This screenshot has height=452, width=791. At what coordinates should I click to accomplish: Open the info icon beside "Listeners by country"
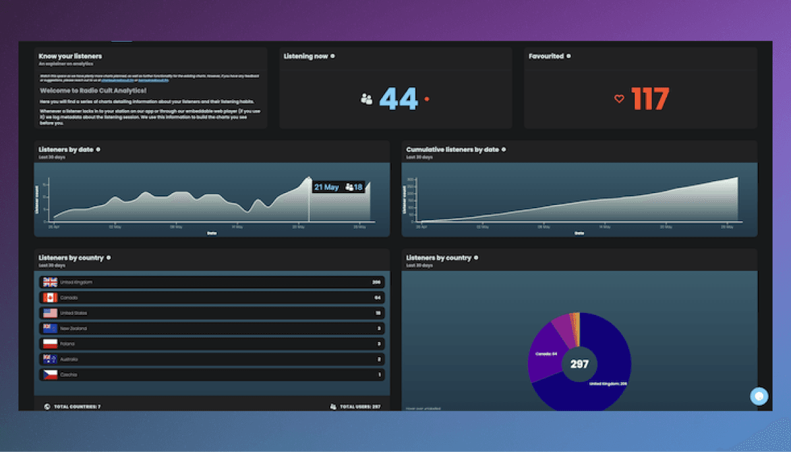tap(108, 258)
